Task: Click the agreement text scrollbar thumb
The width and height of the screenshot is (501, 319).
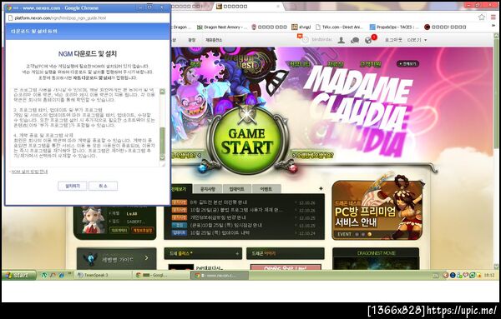Action: [x=162, y=141]
